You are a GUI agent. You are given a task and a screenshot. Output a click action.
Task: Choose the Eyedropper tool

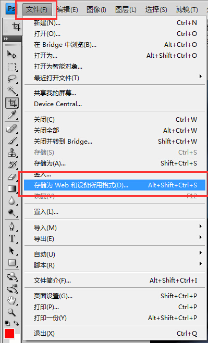pos(12,115)
